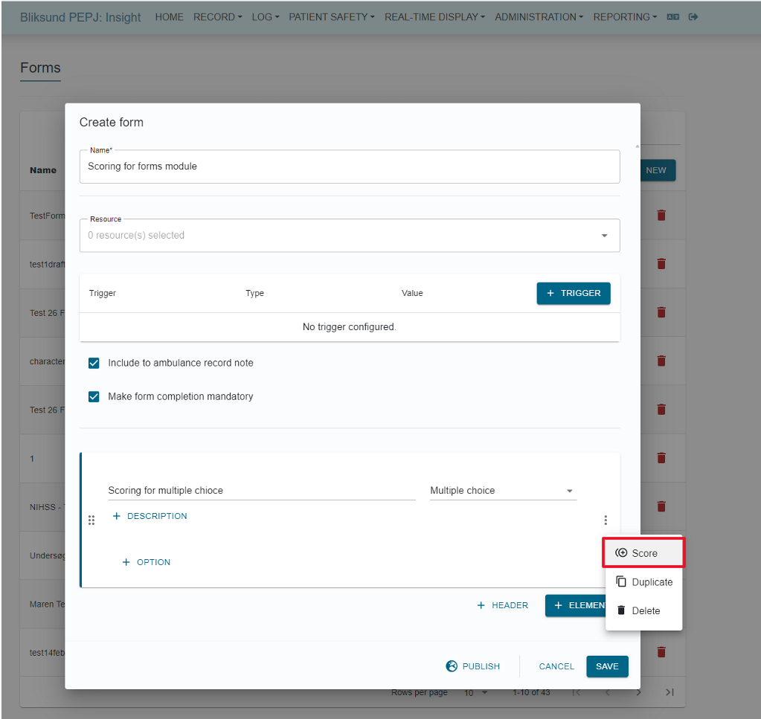Grab the drag handle of the question element
Image resolution: width=761 pixels, height=719 pixels.
[x=91, y=520]
